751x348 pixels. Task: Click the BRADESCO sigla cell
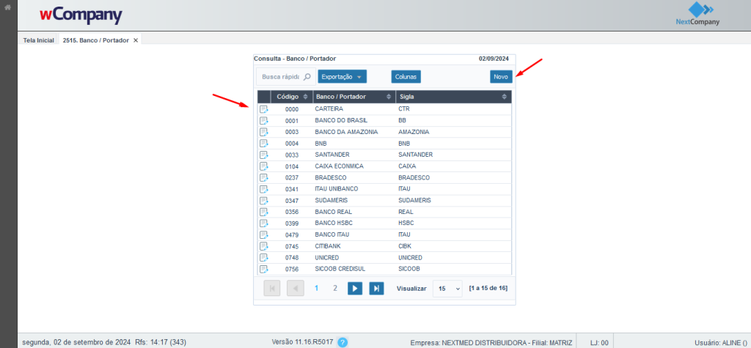pos(414,177)
